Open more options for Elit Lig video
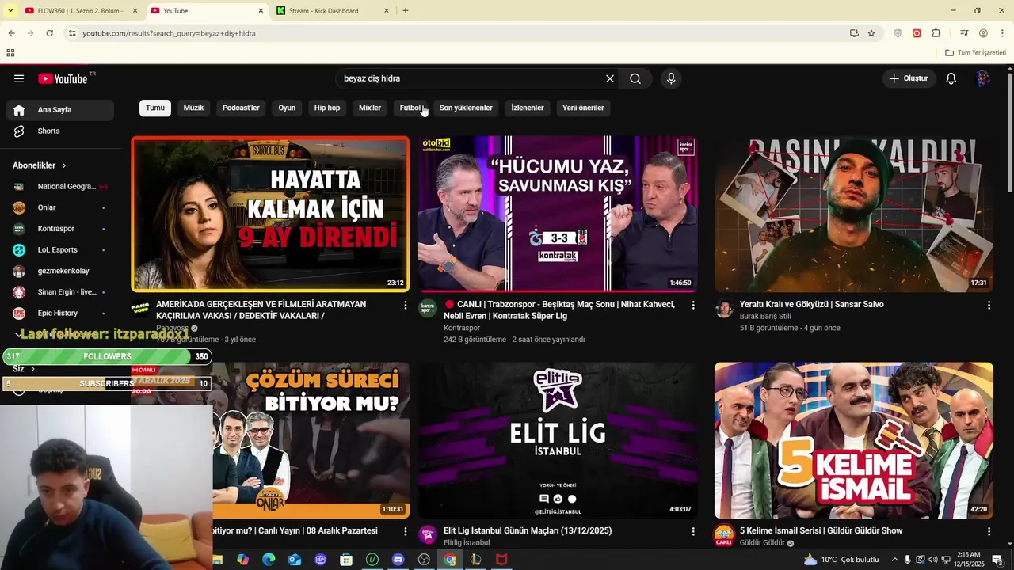1014x570 pixels. click(693, 531)
